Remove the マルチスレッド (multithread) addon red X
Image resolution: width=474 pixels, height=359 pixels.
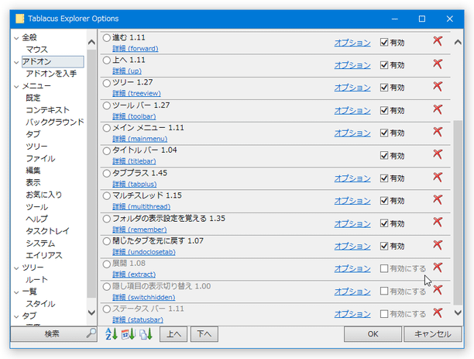tap(438, 199)
